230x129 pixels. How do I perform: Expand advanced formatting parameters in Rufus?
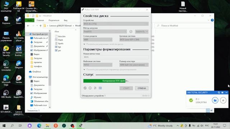coord(110,70)
